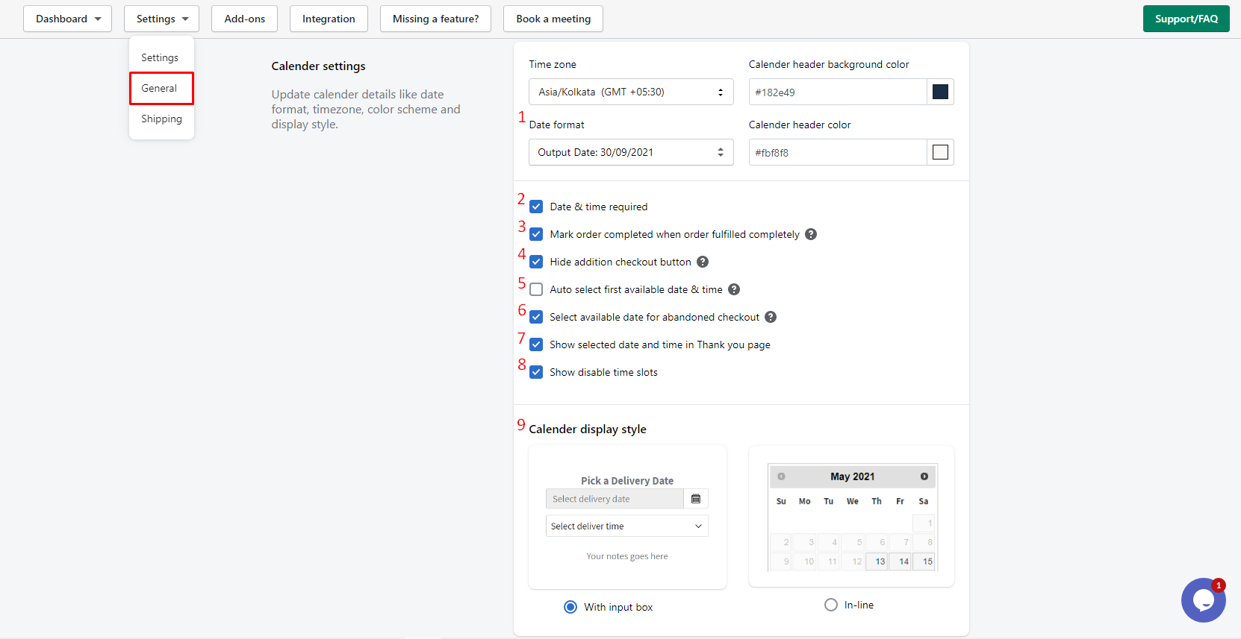Click the calendar header color hex field
Image resolution: width=1241 pixels, height=639 pixels.
(838, 152)
